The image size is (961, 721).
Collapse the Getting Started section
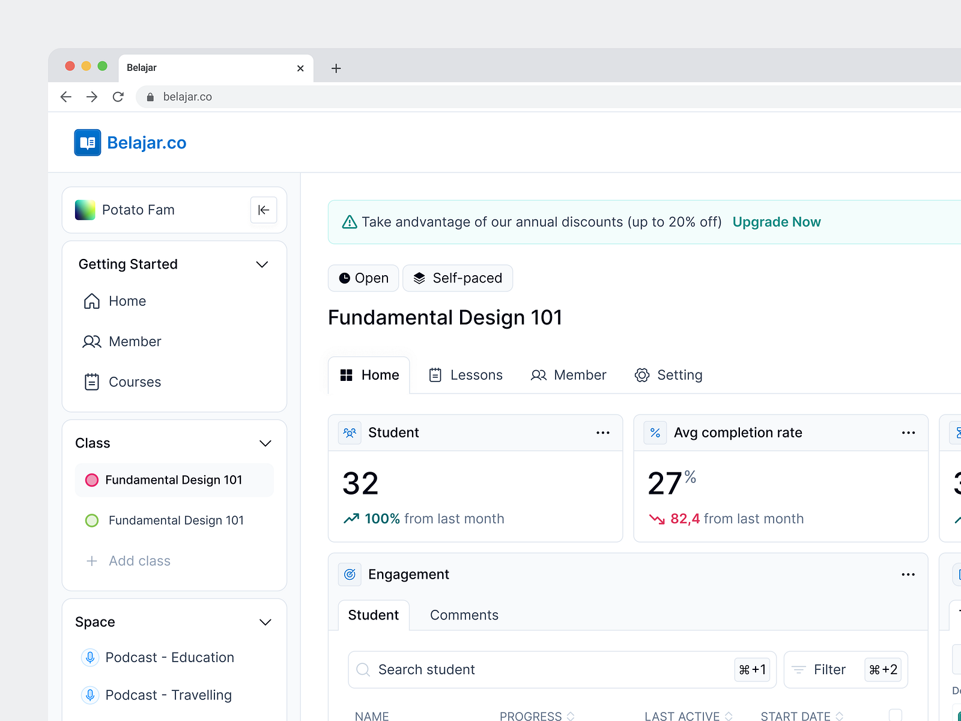262,264
